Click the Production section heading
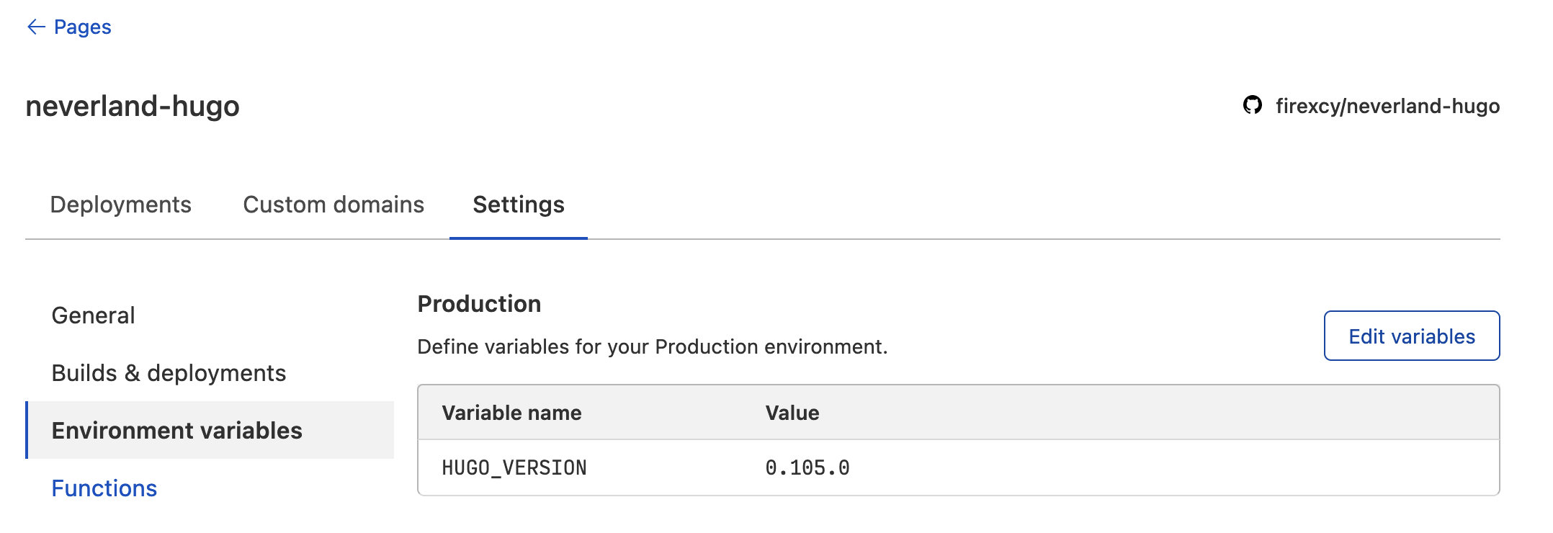The width and height of the screenshot is (1553, 533). [x=479, y=304]
